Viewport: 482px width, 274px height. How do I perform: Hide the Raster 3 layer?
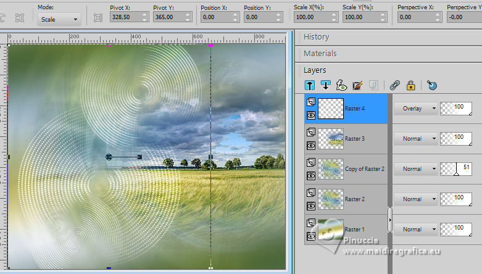point(311,146)
